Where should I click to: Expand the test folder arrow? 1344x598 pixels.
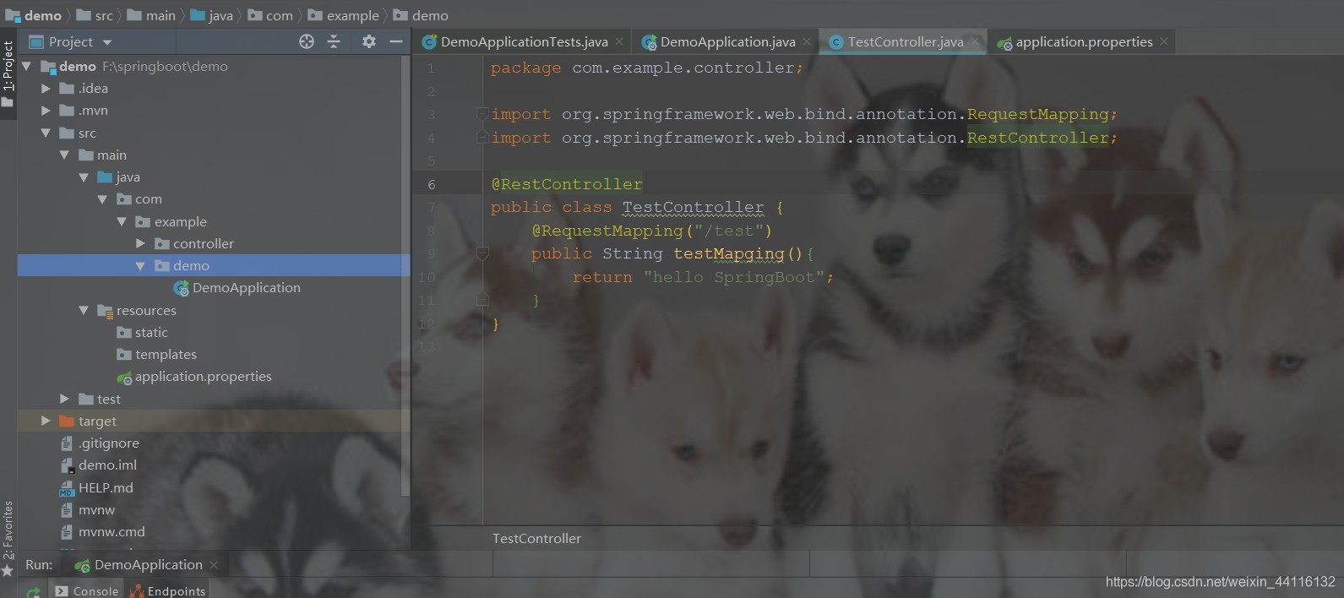64,399
